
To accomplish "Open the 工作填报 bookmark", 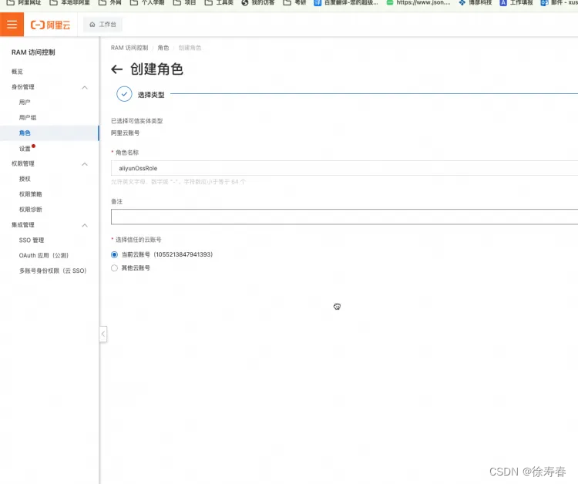I will pyautogui.click(x=516, y=2).
